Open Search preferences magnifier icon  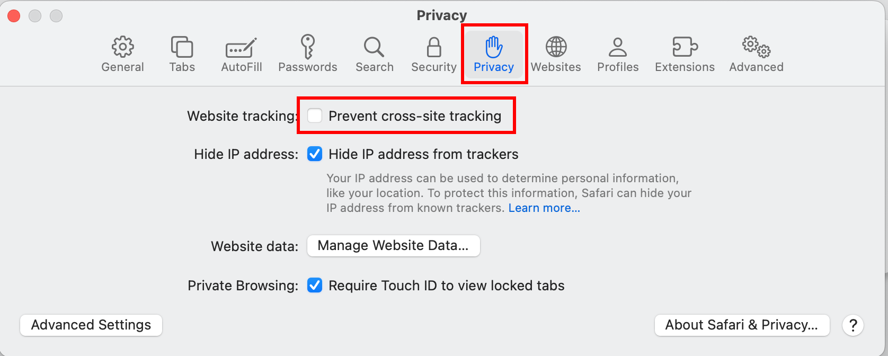point(374,48)
